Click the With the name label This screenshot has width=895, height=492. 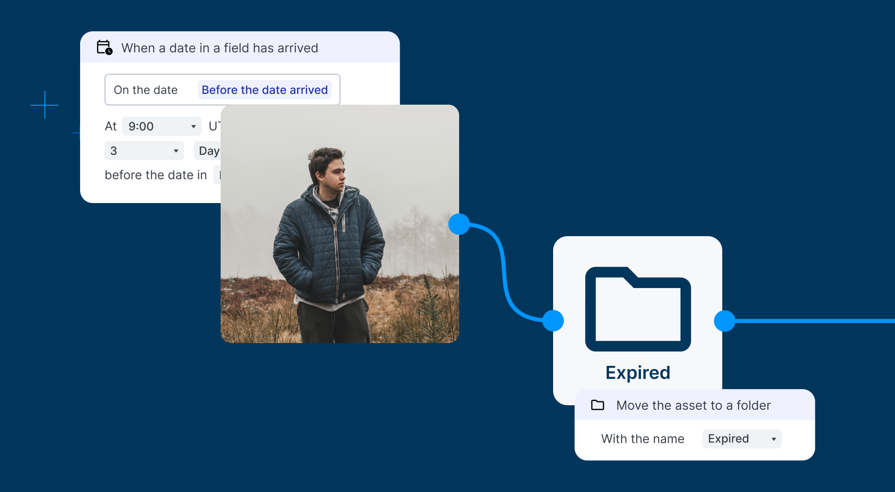642,438
